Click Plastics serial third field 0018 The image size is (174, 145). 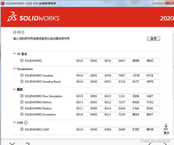(110, 108)
